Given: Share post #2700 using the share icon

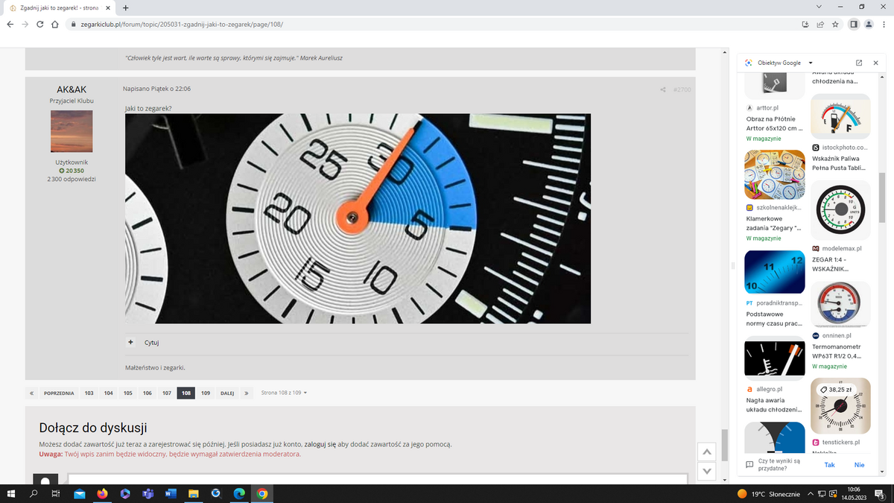Looking at the screenshot, I should [662, 90].
